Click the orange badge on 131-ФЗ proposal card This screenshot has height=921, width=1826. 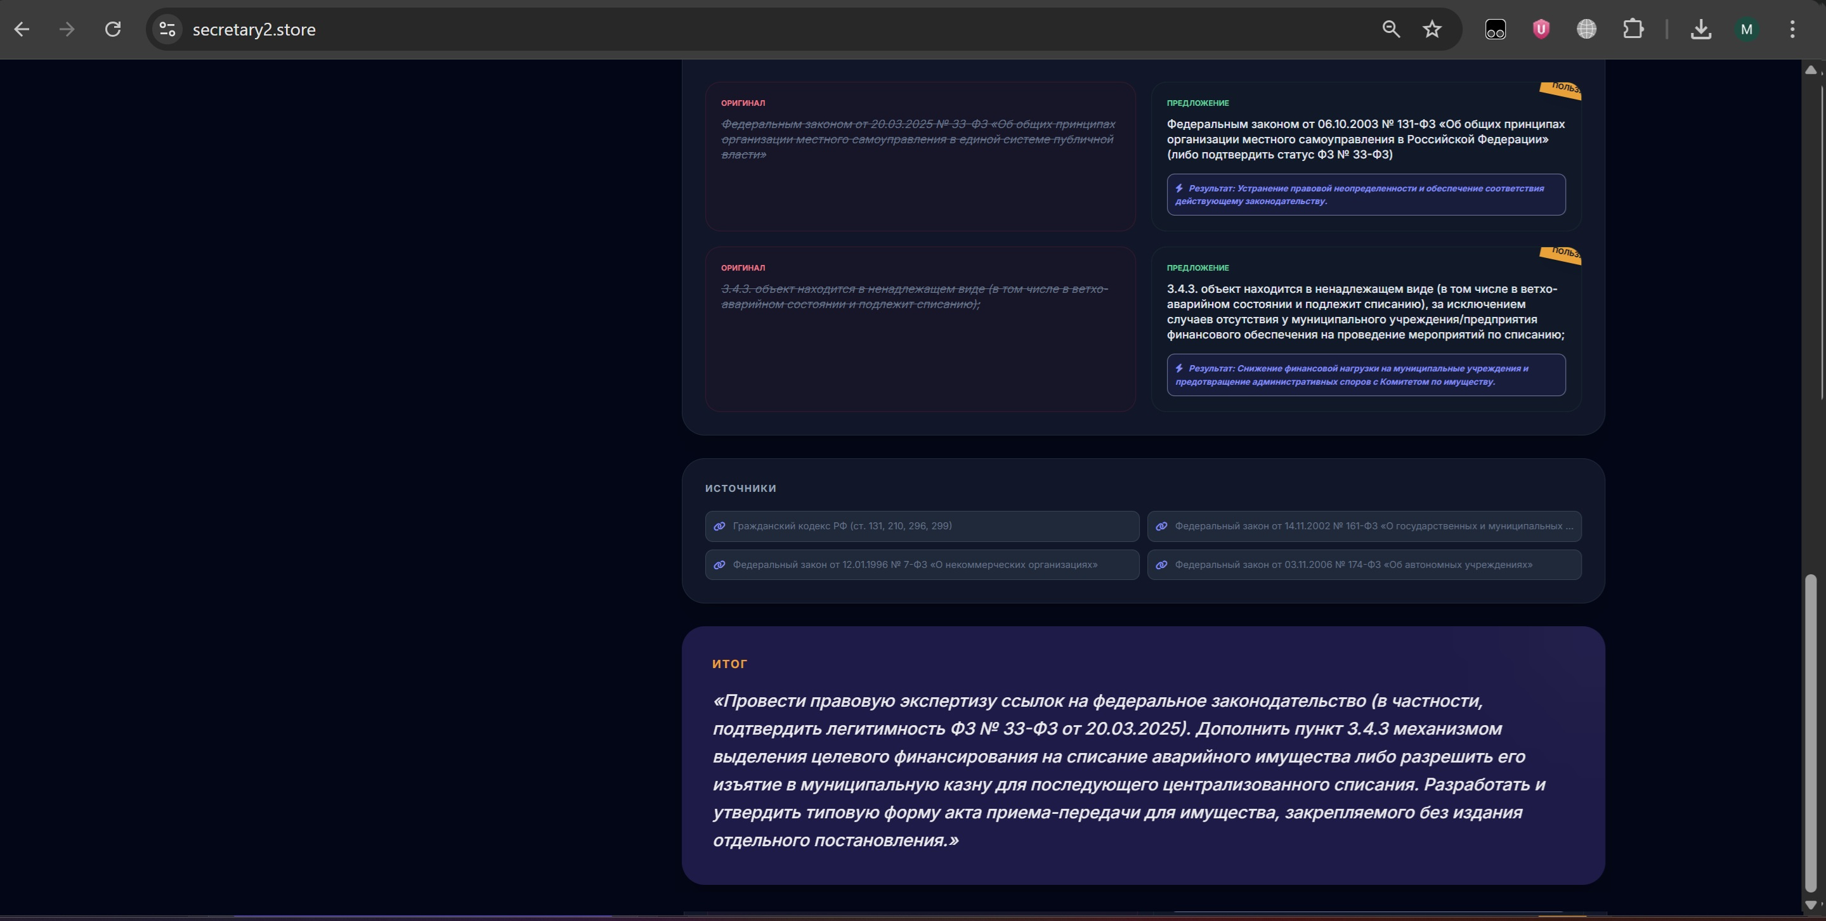1562,90
